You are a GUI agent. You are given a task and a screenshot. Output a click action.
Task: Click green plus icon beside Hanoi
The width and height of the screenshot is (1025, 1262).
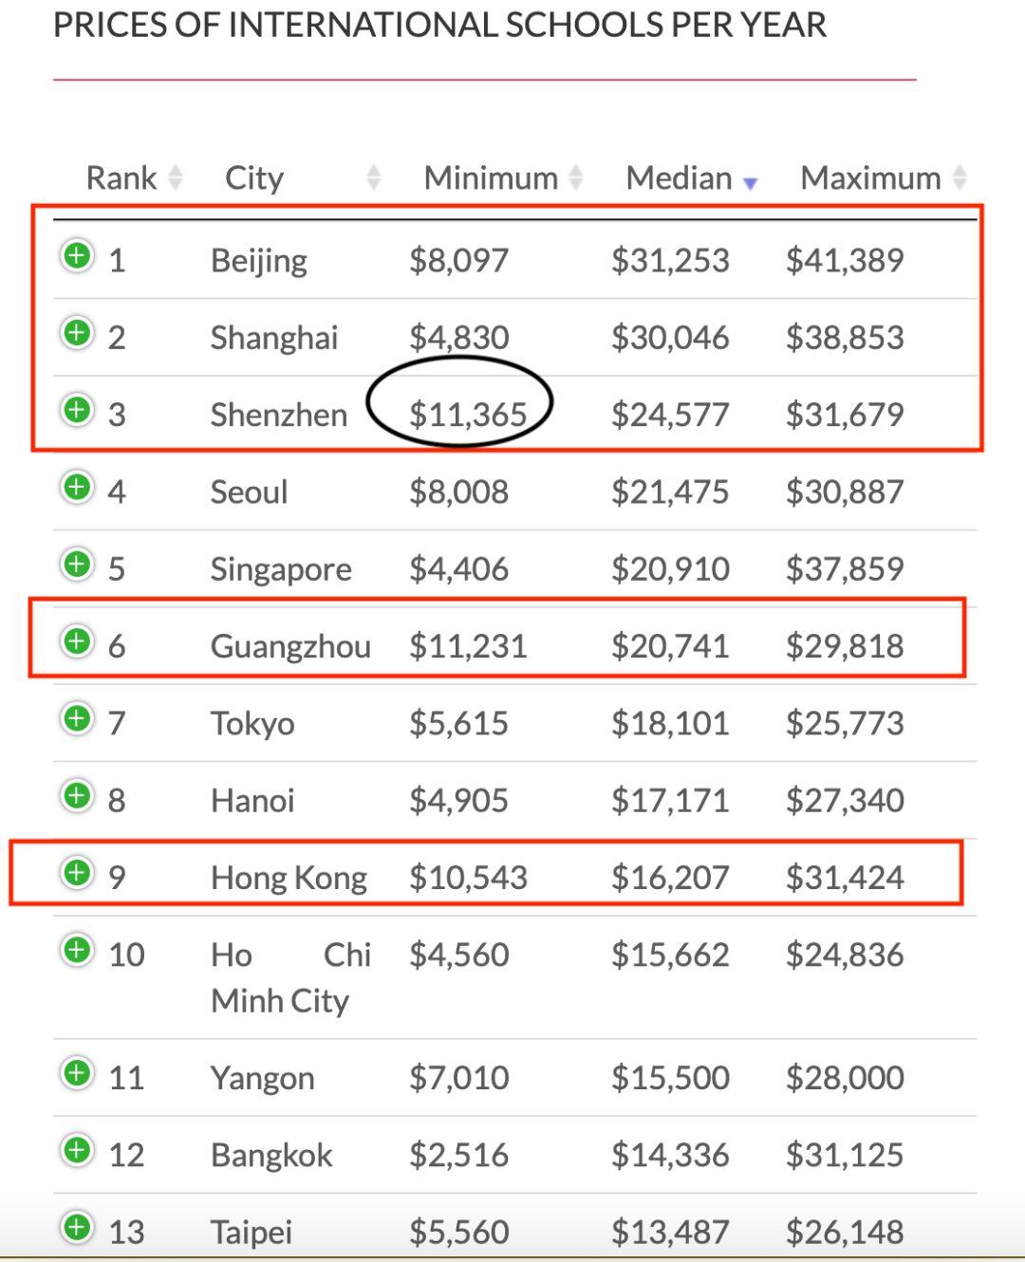(77, 796)
